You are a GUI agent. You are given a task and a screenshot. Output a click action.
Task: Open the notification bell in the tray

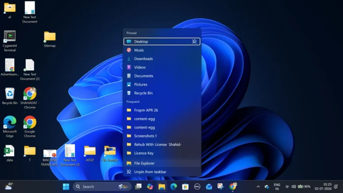tap(336, 187)
